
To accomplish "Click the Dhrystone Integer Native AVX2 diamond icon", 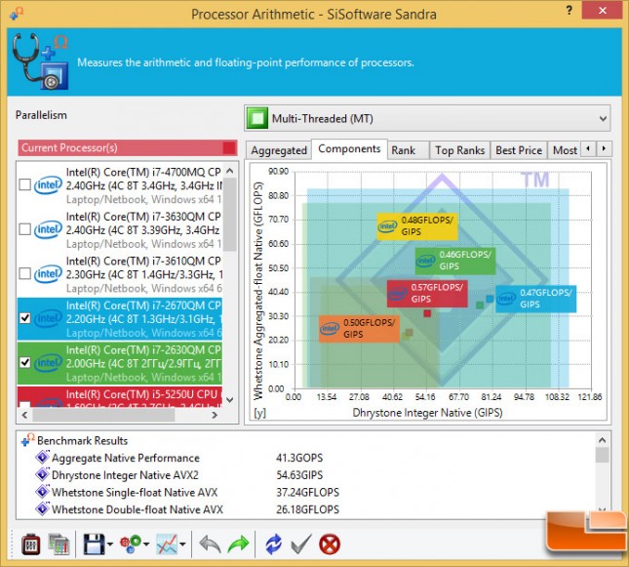I will click(x=42, y=474).
